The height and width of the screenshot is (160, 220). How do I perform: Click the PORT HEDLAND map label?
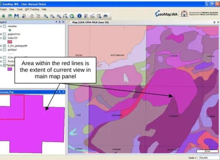pos(117,55)
